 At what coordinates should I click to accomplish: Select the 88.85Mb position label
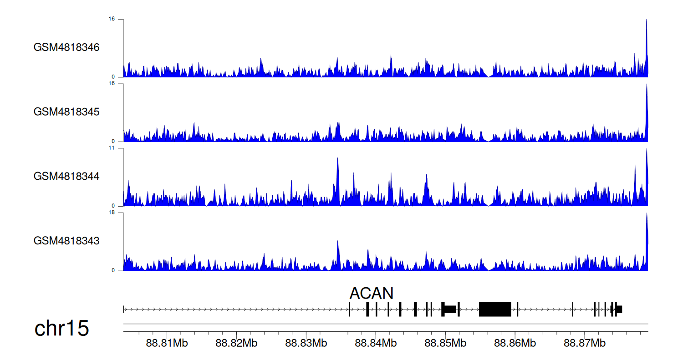(445, 343)
